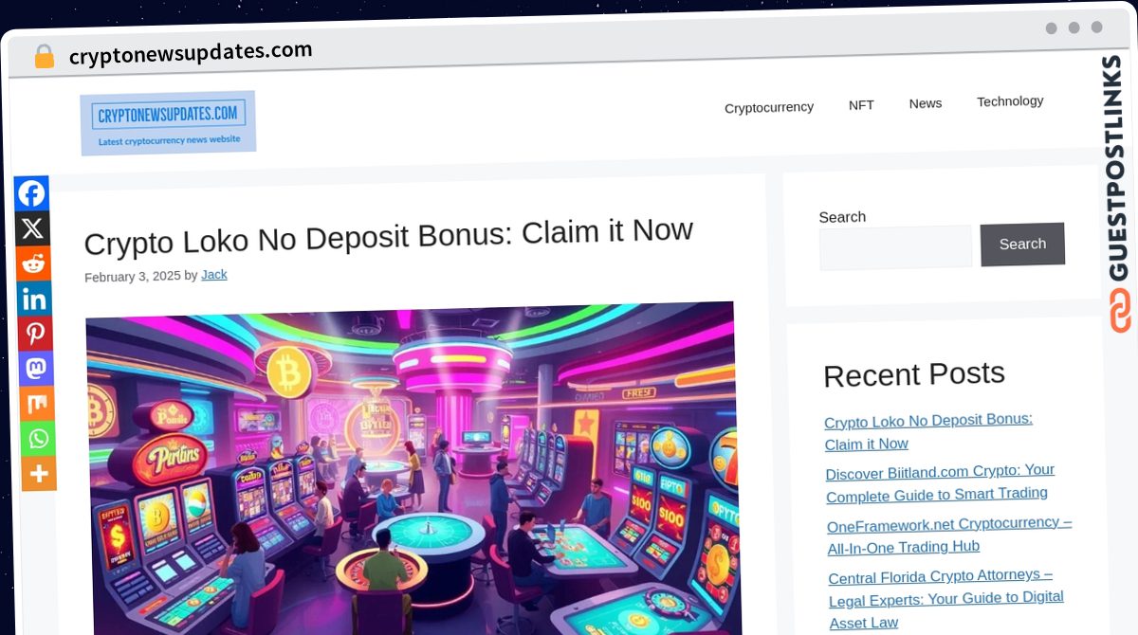The width and height of the screenshot is (1138, 635).
Task: Open author Jack's profile link
Action: tap(214, 275)
